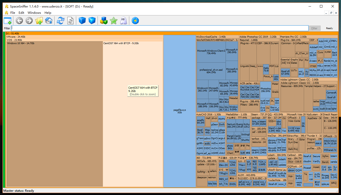Toggle free space with the ghost icon
Screen dimensions: 341x195
click(x=123, y=21)
